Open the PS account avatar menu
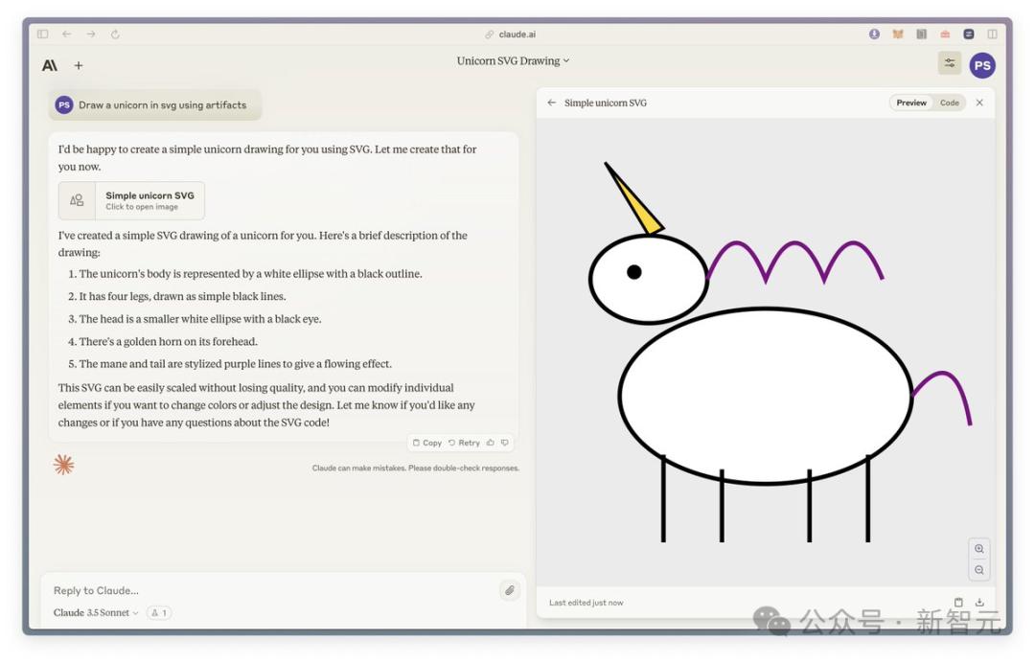1035x663 pixels. [982, 65]
